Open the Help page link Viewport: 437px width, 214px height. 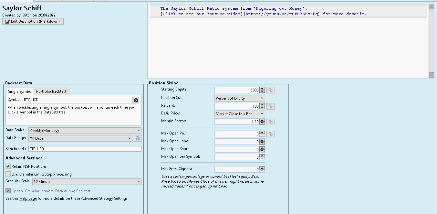[x=28, y=198]
